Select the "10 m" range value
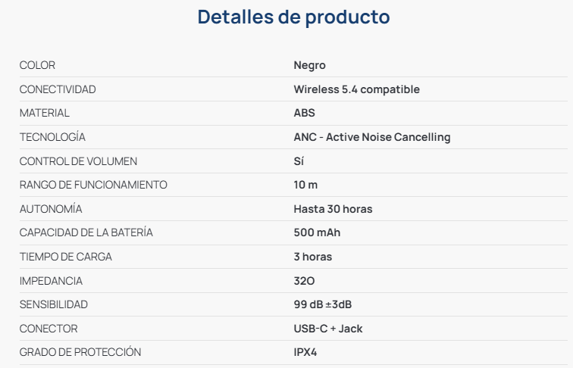This screenshot has height=368, width=573. click(305, 185)
